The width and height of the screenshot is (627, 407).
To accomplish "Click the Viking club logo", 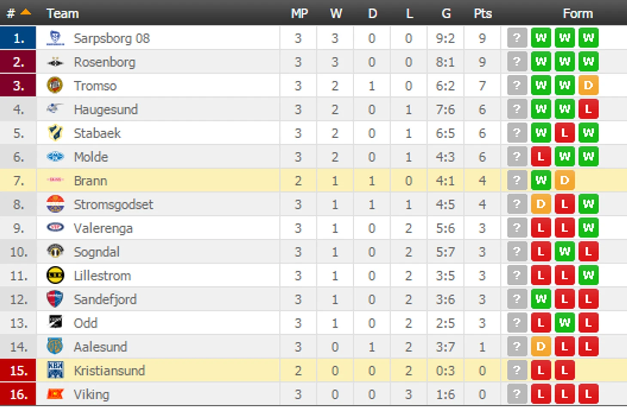I will tap(55, 394).
